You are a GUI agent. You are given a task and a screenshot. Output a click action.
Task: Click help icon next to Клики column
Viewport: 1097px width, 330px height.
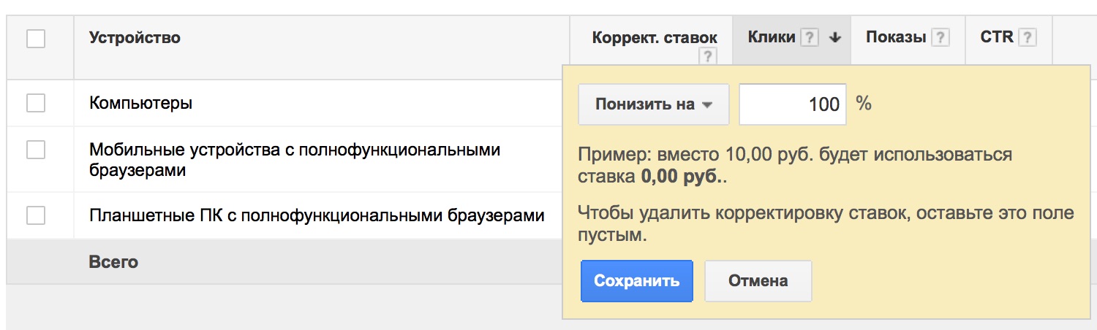point(809,38)
